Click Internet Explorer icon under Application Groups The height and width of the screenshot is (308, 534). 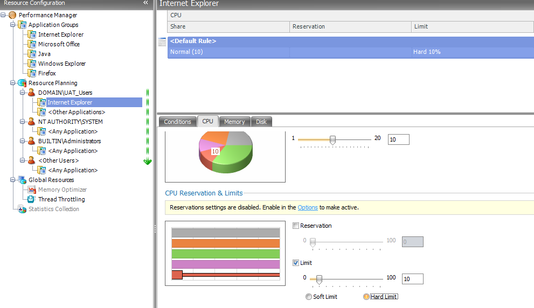pyautogui.click(x=32, y=34)
